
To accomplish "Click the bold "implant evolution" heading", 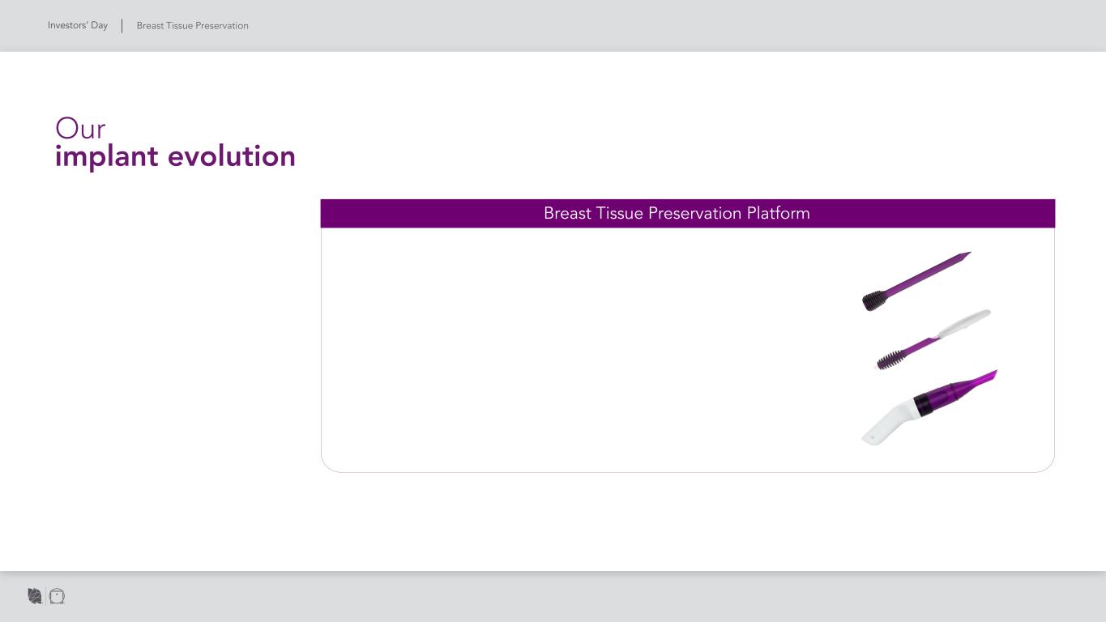I will pyautogui.click(x=175, y=156).
